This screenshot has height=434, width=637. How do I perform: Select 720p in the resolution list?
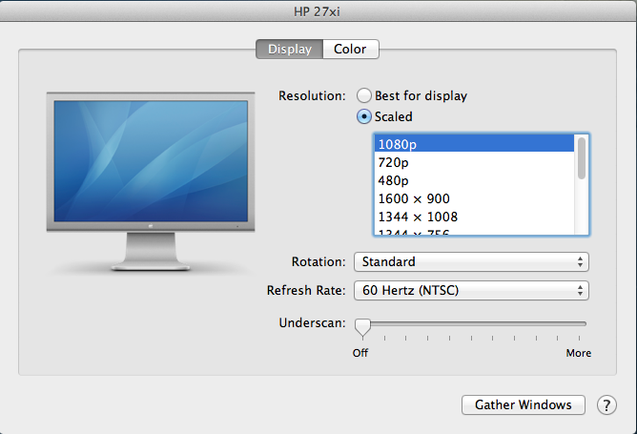pos(474,162)
